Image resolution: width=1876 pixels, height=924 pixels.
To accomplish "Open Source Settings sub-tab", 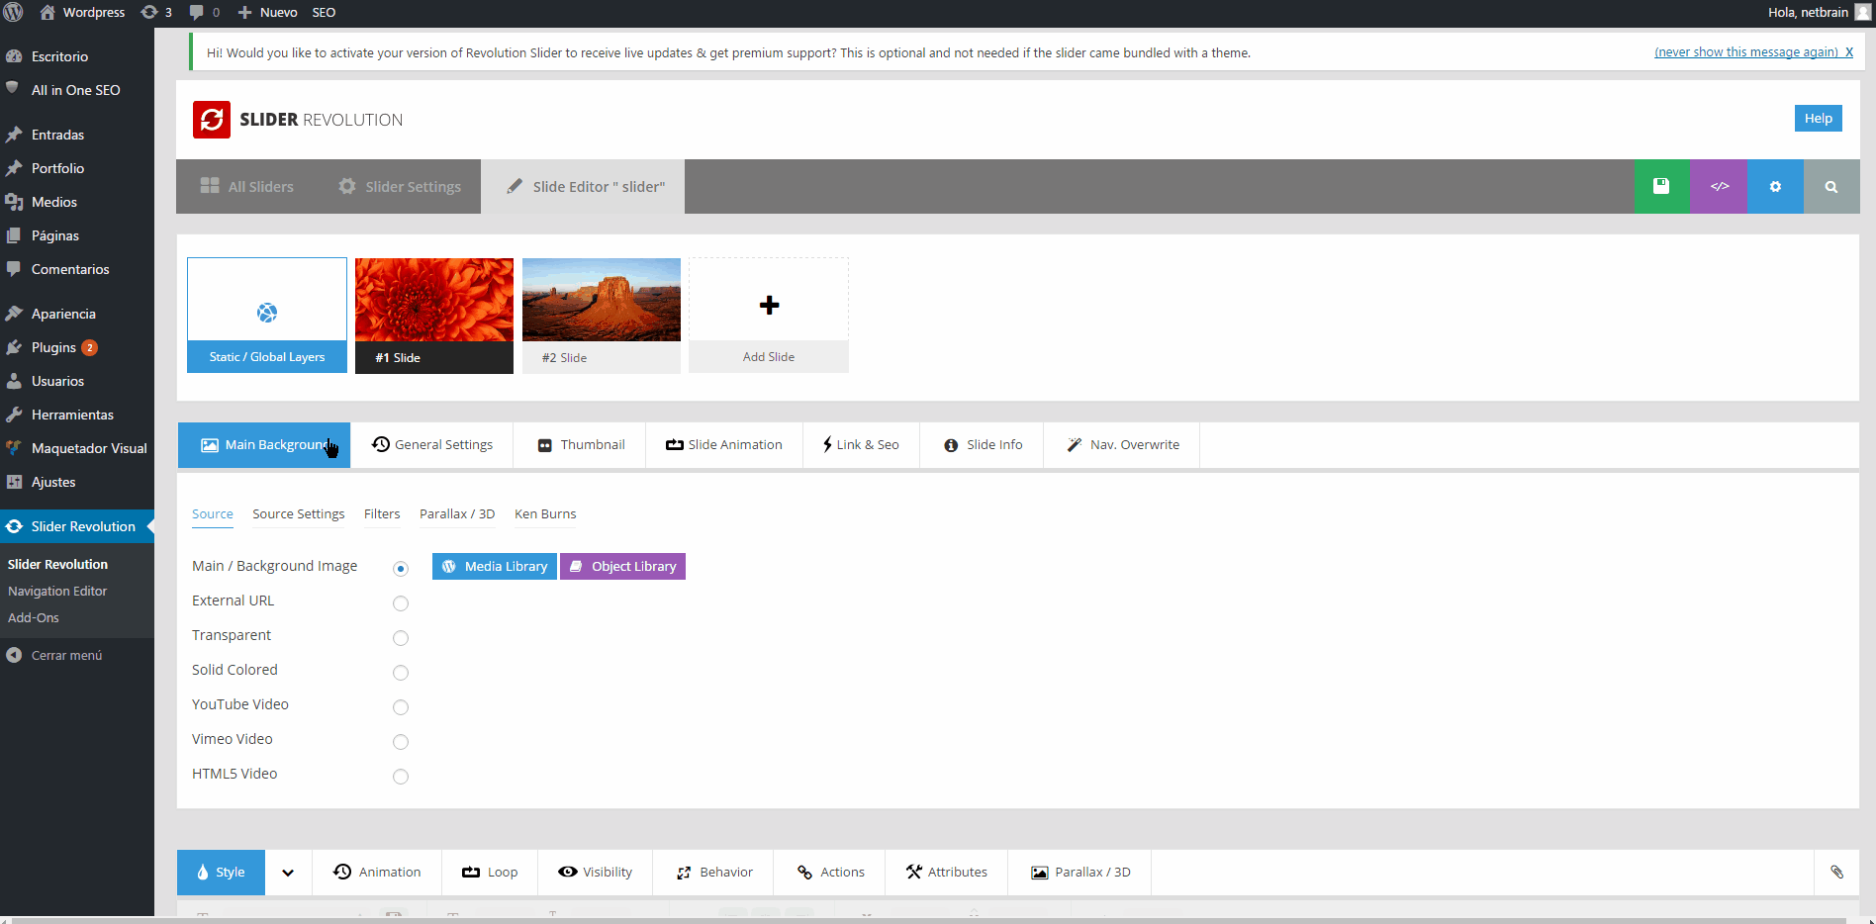I will [x=298, y=514].
